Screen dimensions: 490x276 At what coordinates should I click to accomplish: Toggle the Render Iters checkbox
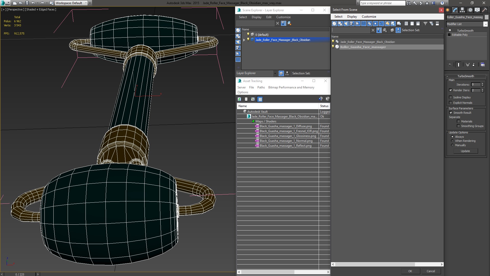click(x=450, y=90)
